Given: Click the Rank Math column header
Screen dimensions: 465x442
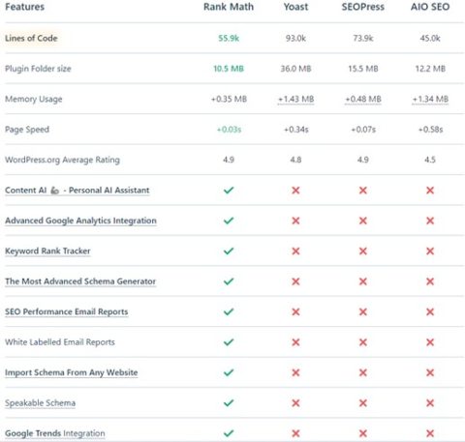Looking at the screenshot, I should click(229, 7).
